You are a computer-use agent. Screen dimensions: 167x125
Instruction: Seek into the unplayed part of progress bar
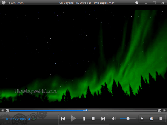pos(122,110)
